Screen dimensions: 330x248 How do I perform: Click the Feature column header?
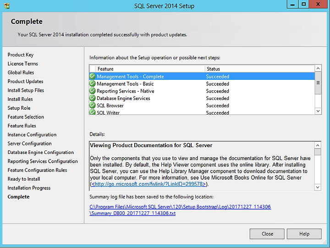[x=150, y=69]
